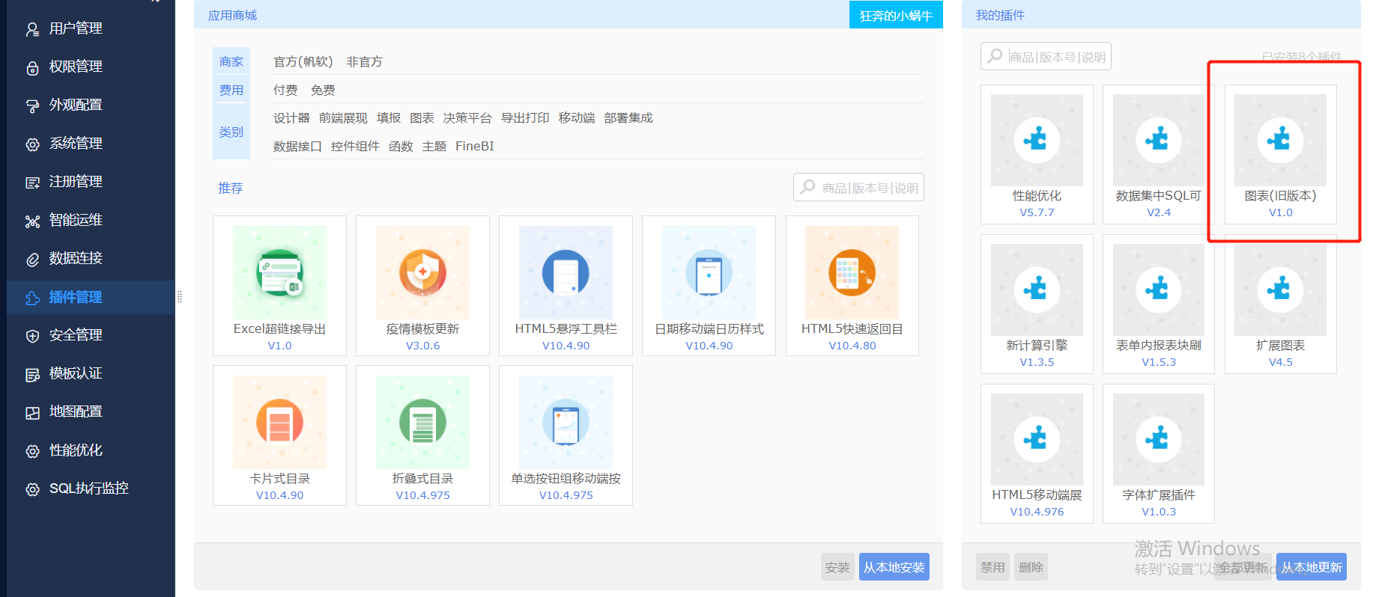Image resolution: width=1379 pixels, height=597 pixels.
Task: Click the 智能运维 sidebar icon
Action: 32,221
